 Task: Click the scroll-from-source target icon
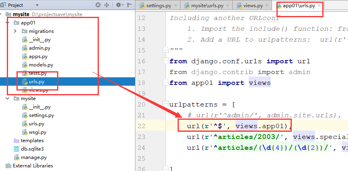[98, 5]
